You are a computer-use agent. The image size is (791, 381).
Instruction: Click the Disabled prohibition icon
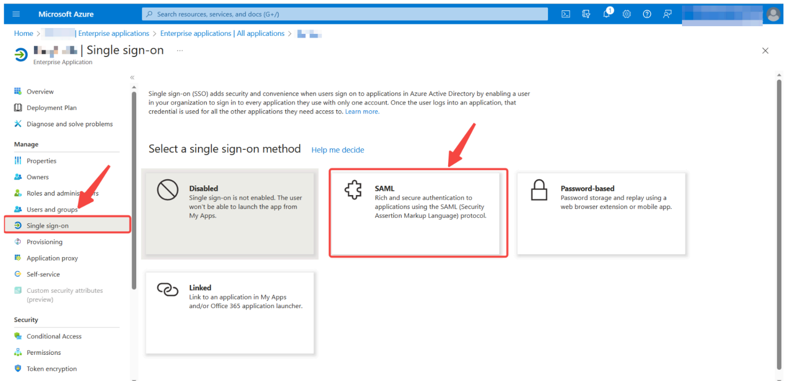(x=168, y=190)
